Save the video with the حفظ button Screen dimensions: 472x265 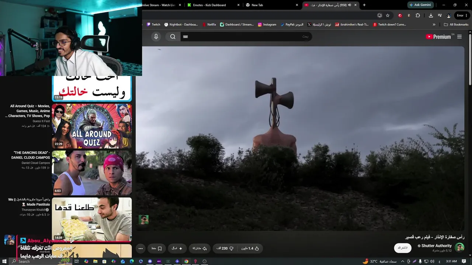click(x=156, y=248)
